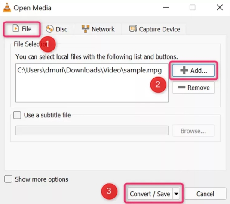Open the Capture Device tab
The image size is (230, 204).
coord(154,29)
